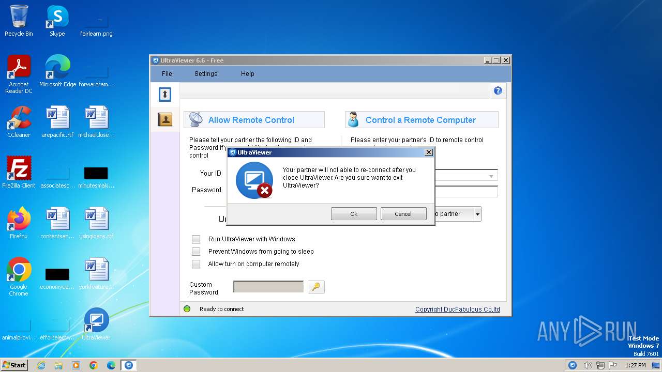Click the volume speaker tray icon
Screen dimensions: 662x372
coord(588,365)
